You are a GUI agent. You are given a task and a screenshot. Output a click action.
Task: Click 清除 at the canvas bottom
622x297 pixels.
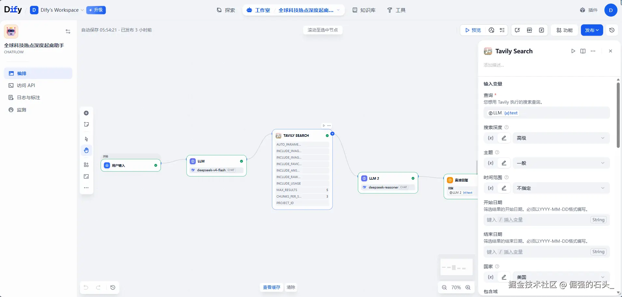(291, 287)
